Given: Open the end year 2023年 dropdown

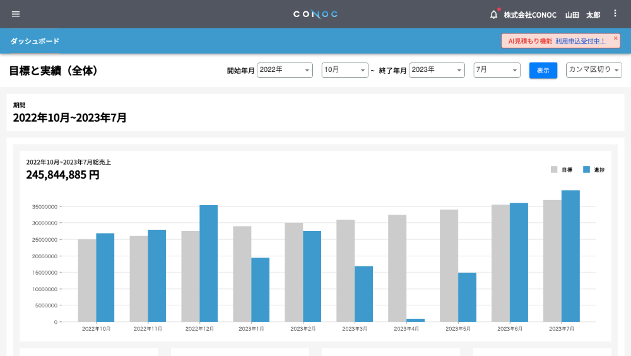Looking at the screenshot, I should [x=437, y=70].
